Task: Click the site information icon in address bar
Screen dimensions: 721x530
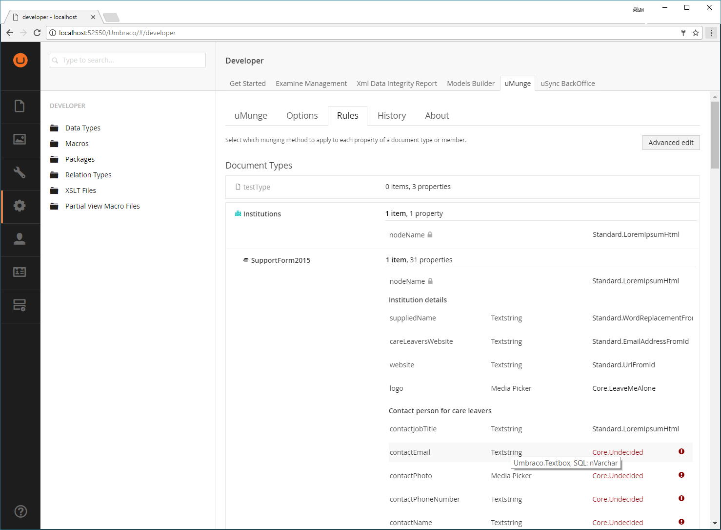Action: click(x=53, y=33)
